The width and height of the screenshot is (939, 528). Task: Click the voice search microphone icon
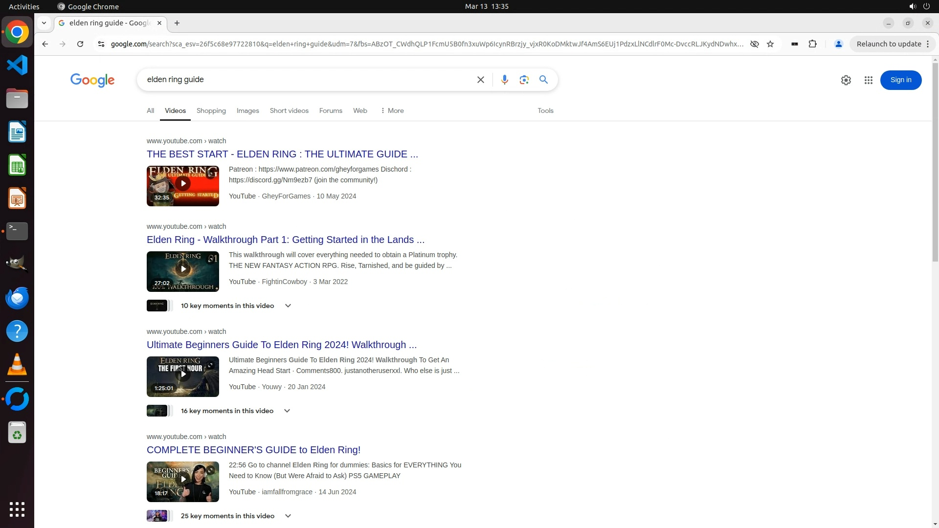pos(504,80)
